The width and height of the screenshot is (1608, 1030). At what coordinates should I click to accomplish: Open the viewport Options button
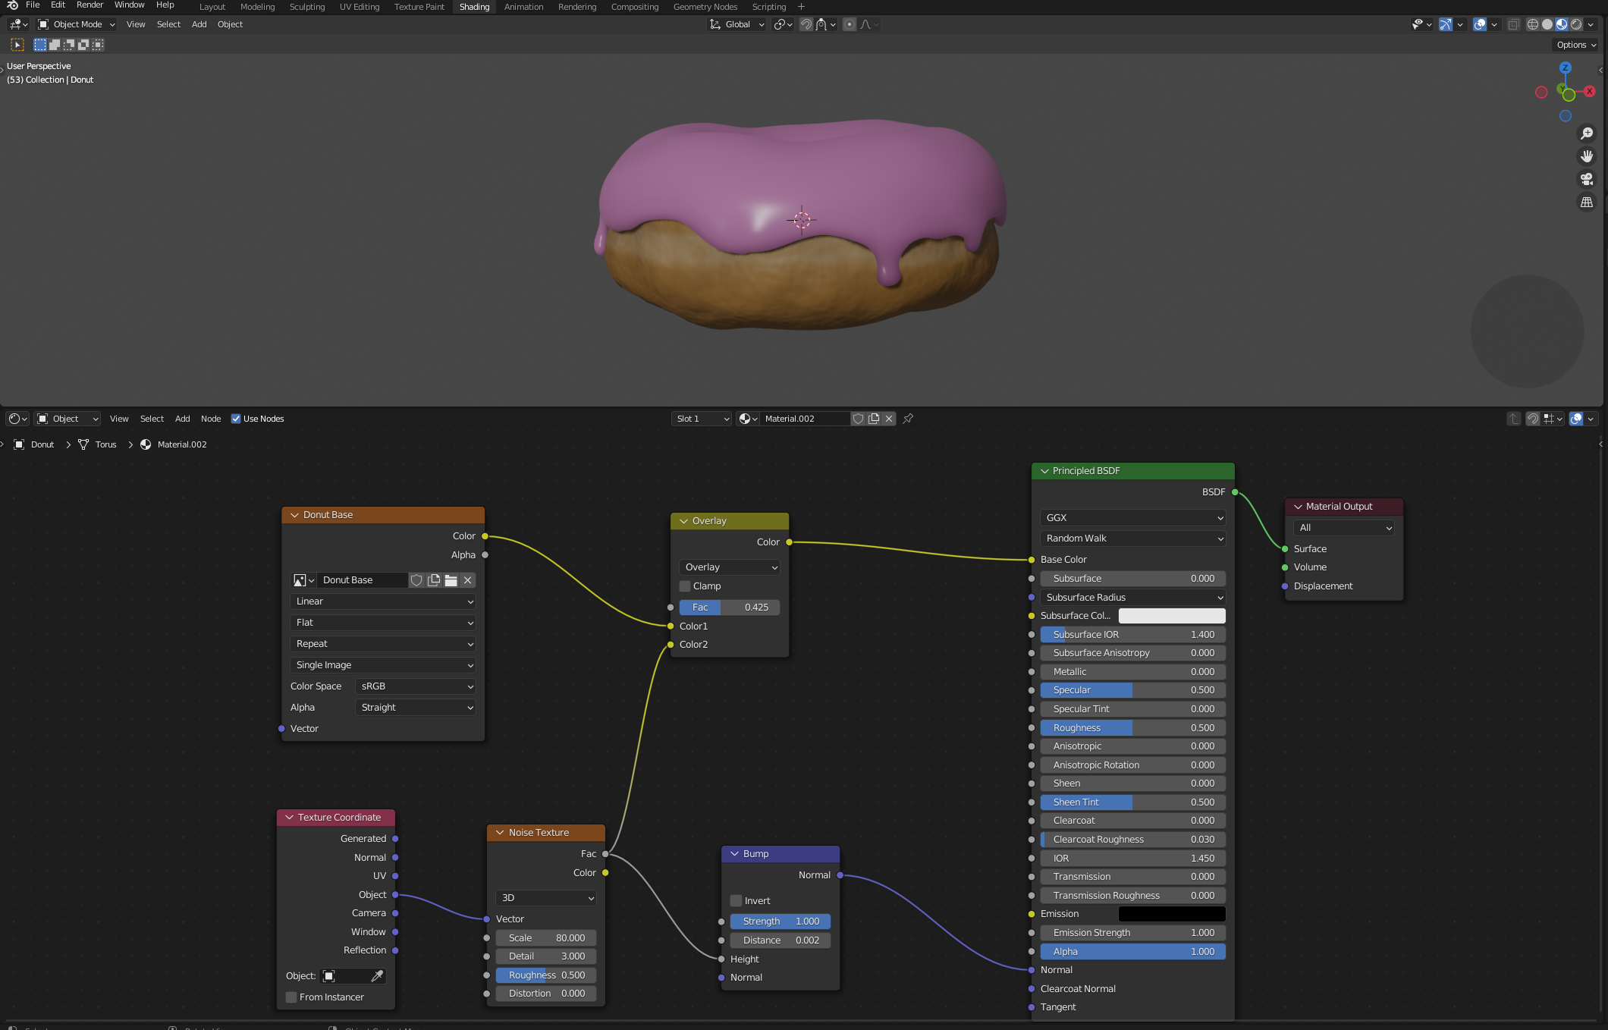click(1575, 44)
